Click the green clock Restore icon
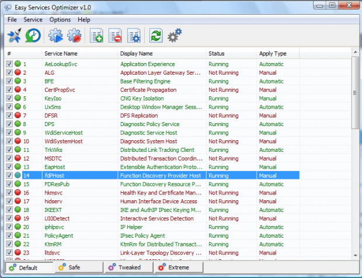This screenshot has width=362, height=278. coord(33,36)
